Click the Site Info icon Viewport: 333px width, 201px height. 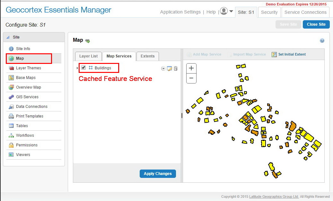pos(11,49)
